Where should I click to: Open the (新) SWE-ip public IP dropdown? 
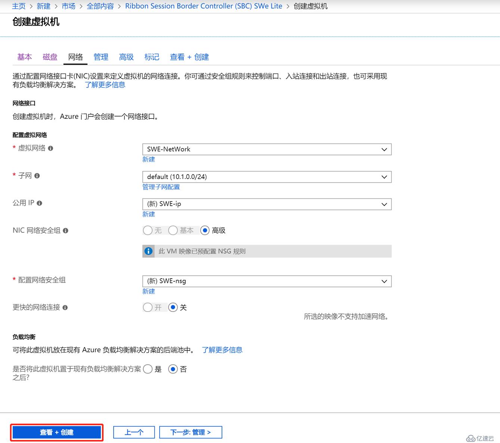click(x=267, y=204)
